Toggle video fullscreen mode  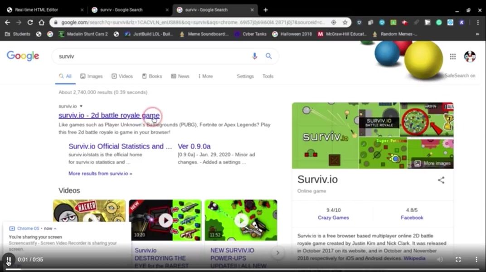tap(458, 259)
